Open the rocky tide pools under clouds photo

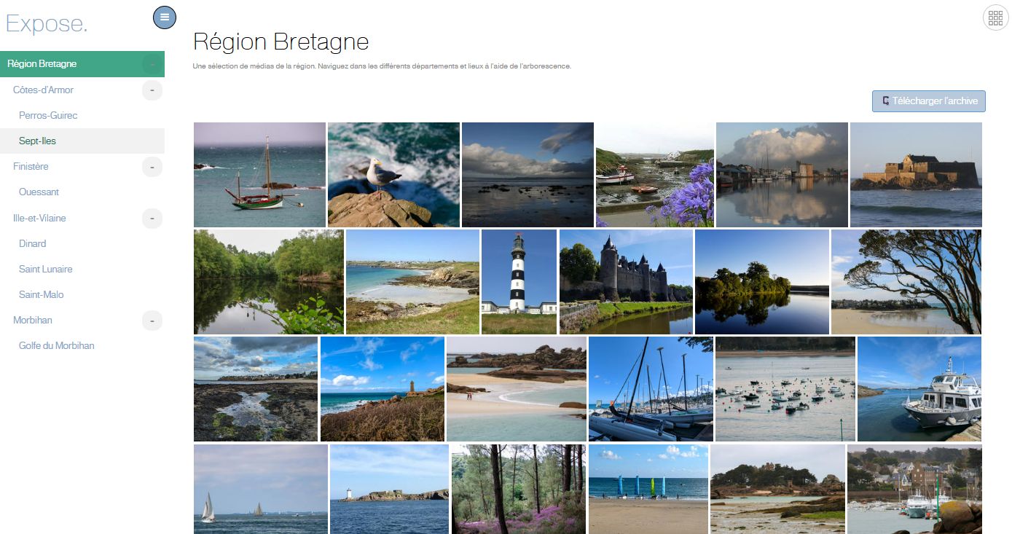256,389
